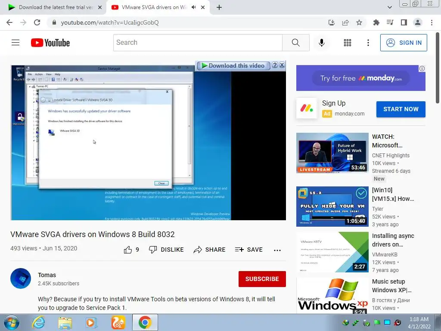The width and height of the screenshot is (441, 331).
Task: Open YouTube settings three-dot menu
Action: (x=368, y=43)
